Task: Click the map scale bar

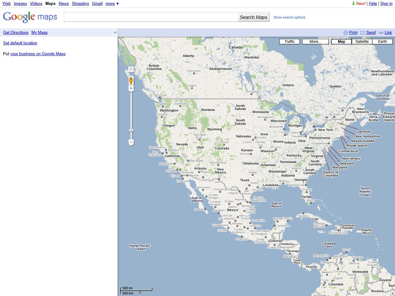Action: 136,290
